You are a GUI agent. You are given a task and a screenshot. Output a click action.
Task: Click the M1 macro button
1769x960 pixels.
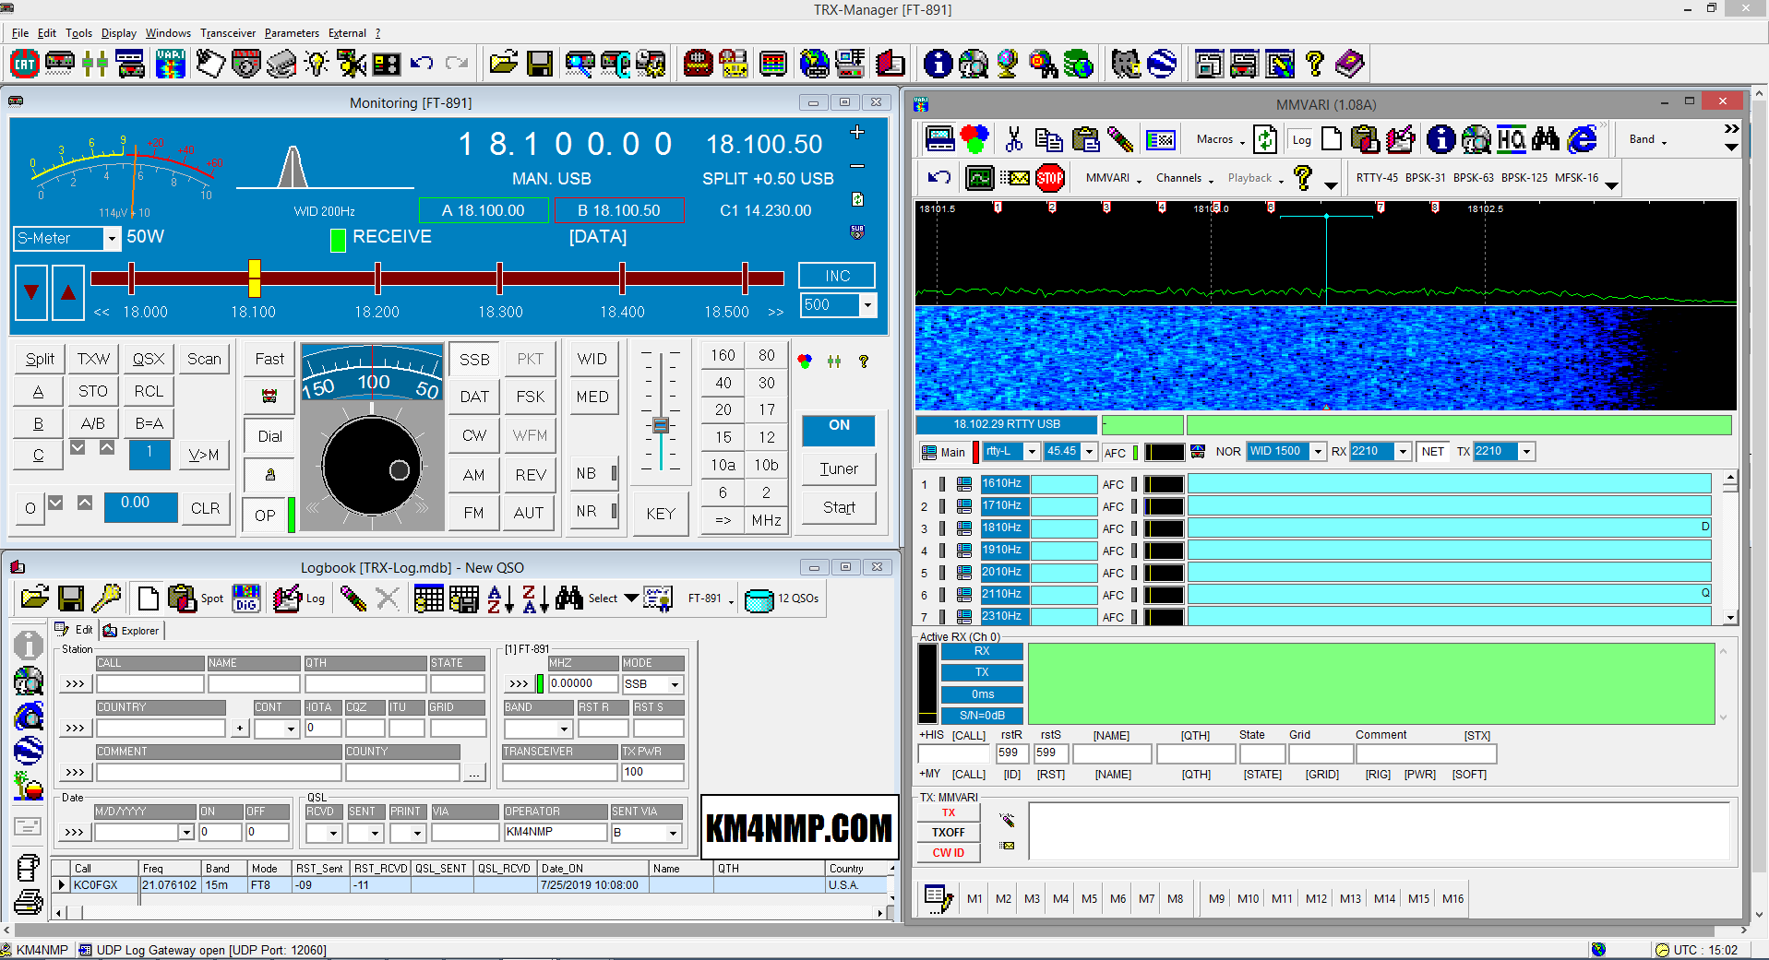pyautogui.click(x=974, y=898)
